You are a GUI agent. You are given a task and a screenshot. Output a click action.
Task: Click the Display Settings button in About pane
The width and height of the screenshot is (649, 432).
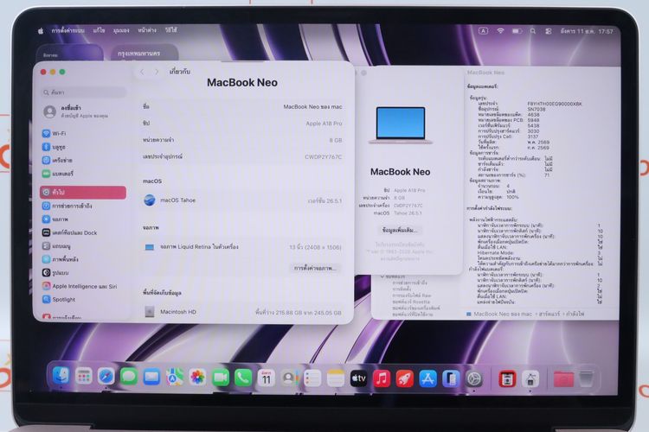[315, 269]
